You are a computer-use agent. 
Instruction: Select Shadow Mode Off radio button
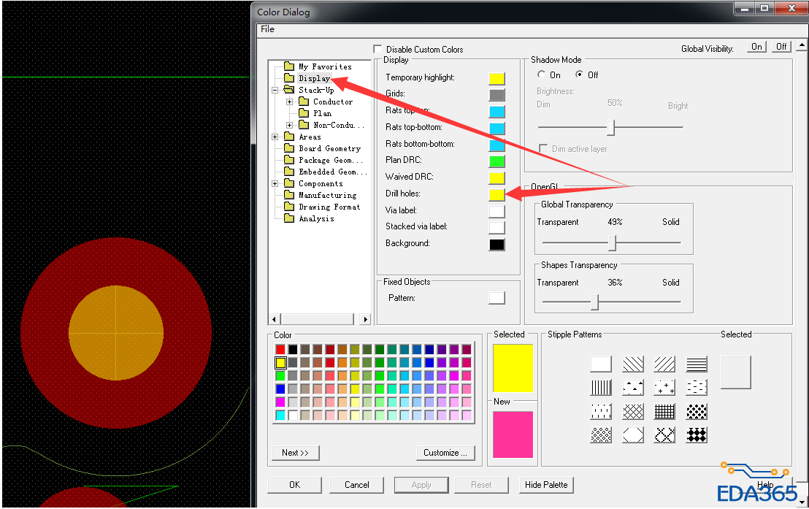pyautogui.click(x=580, y=74)
